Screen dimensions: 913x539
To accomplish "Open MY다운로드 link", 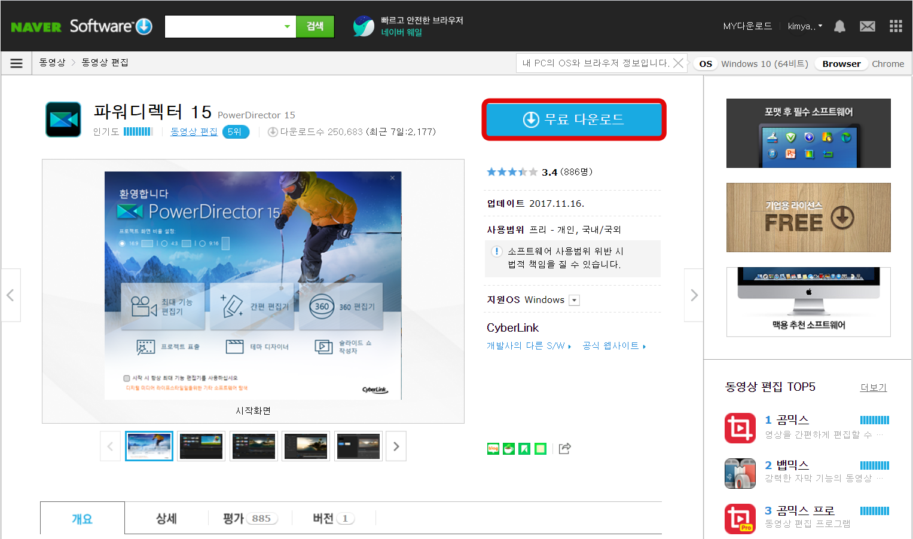I will [747, 26].
